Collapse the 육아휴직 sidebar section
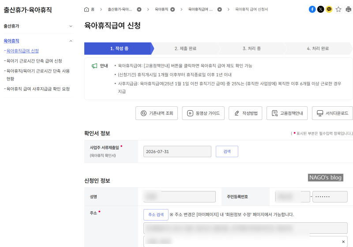353x247 pixels. [x=71, y=41]
